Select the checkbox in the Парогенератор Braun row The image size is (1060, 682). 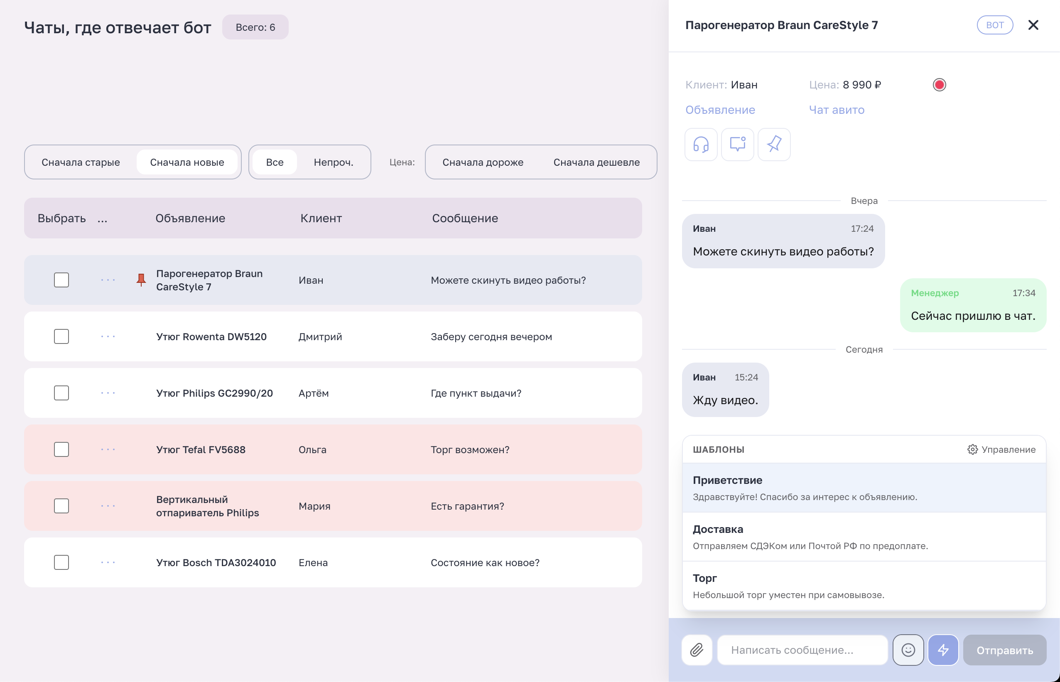(61, 280)
